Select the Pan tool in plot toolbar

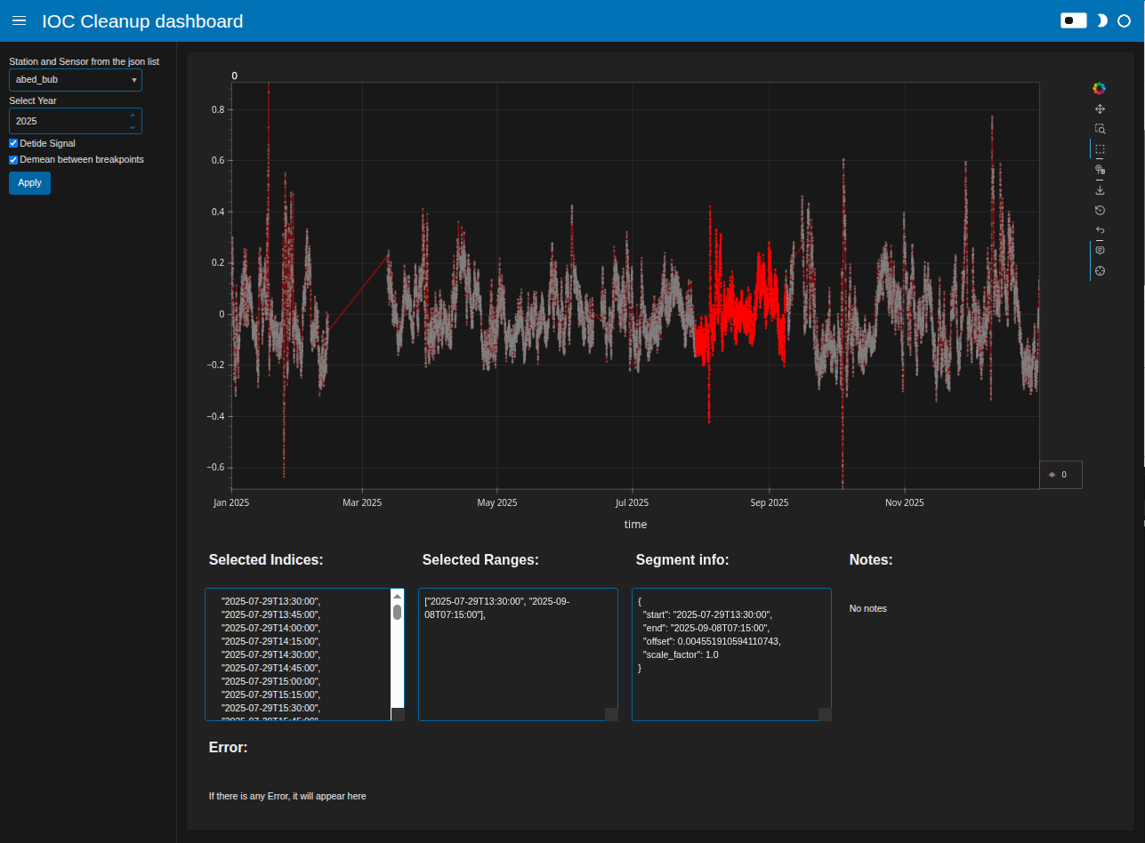point(1100,108)
